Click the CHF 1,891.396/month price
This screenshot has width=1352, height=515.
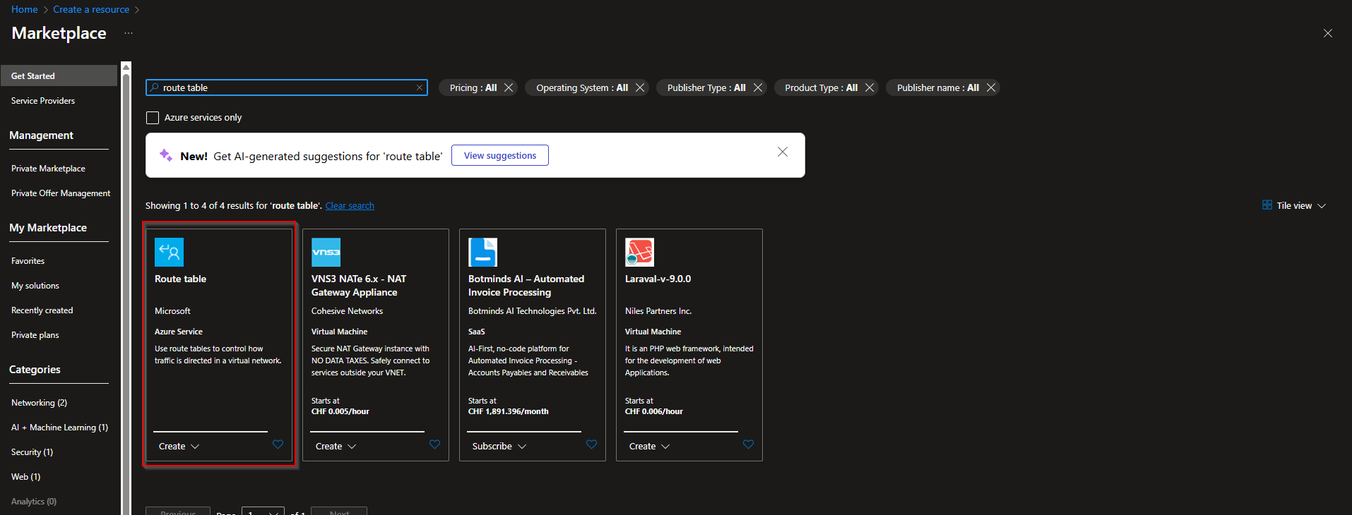(508, 411)
